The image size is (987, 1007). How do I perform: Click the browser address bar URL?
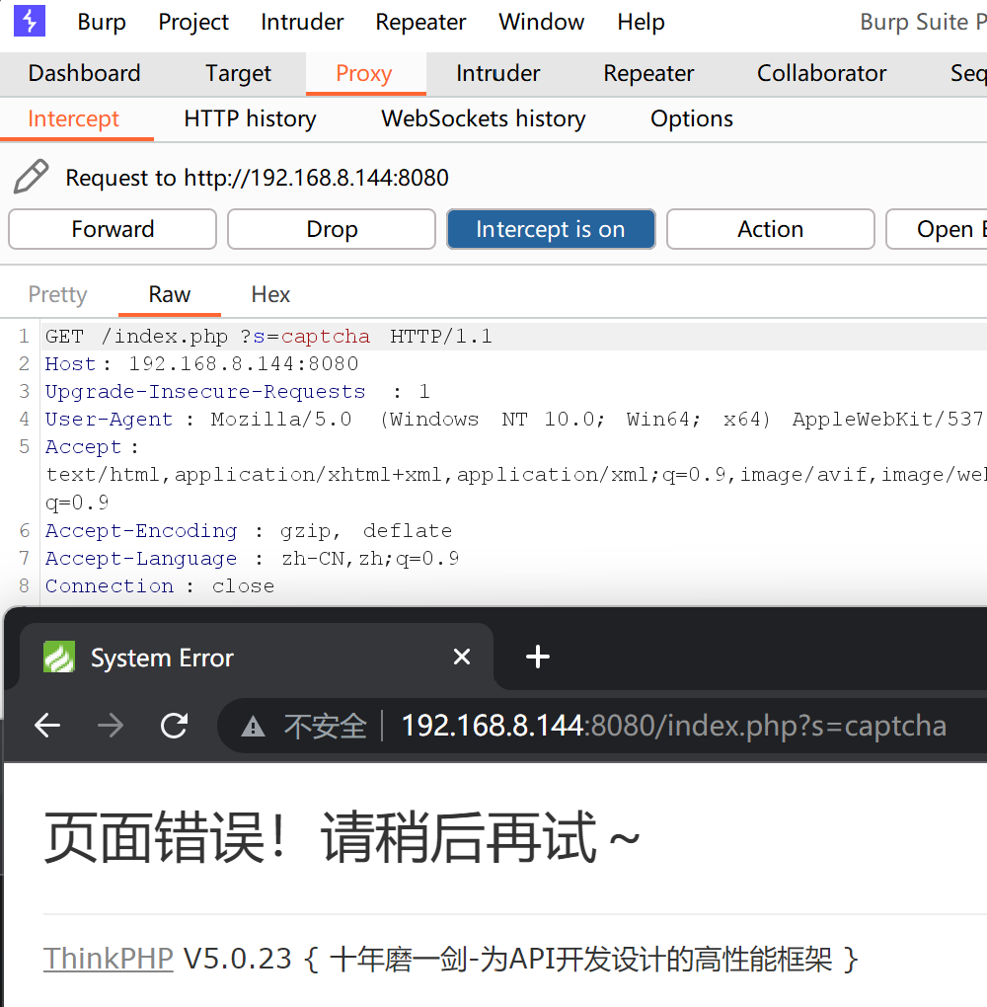coord(673,726)
